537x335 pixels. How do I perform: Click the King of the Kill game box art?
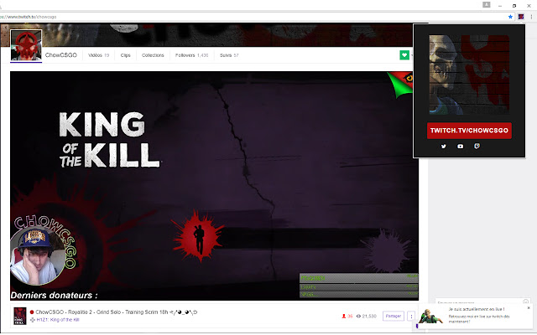pyautogui.click(x=20, y=316)
